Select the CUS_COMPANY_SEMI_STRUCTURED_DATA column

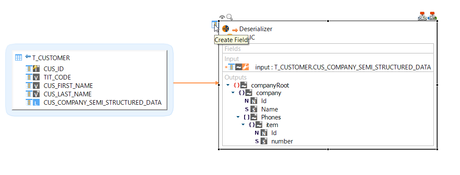click(102, 102)
